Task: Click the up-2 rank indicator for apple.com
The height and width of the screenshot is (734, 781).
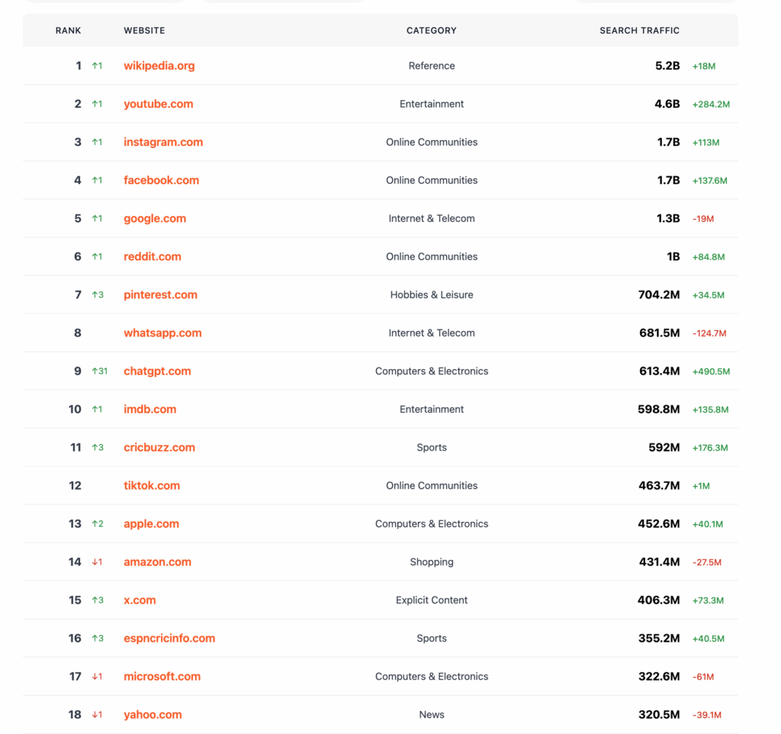Action: point(97,524)
